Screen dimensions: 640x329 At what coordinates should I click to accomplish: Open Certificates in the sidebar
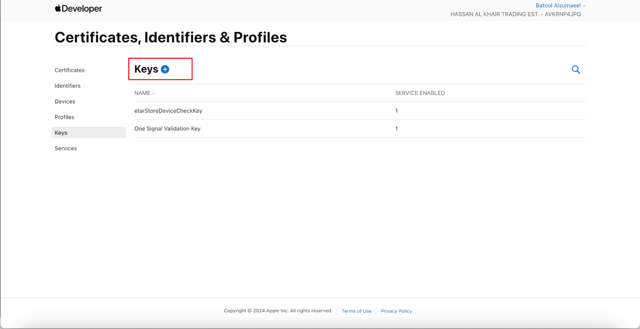(69, 70)
